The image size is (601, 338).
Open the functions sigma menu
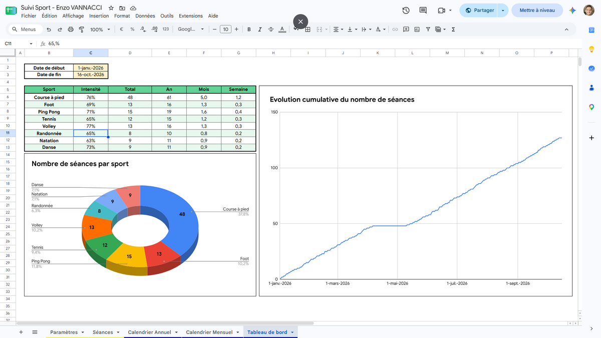tap(453, 30)
